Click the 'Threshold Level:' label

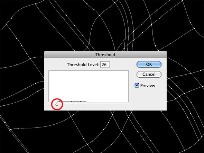[83, 65]
